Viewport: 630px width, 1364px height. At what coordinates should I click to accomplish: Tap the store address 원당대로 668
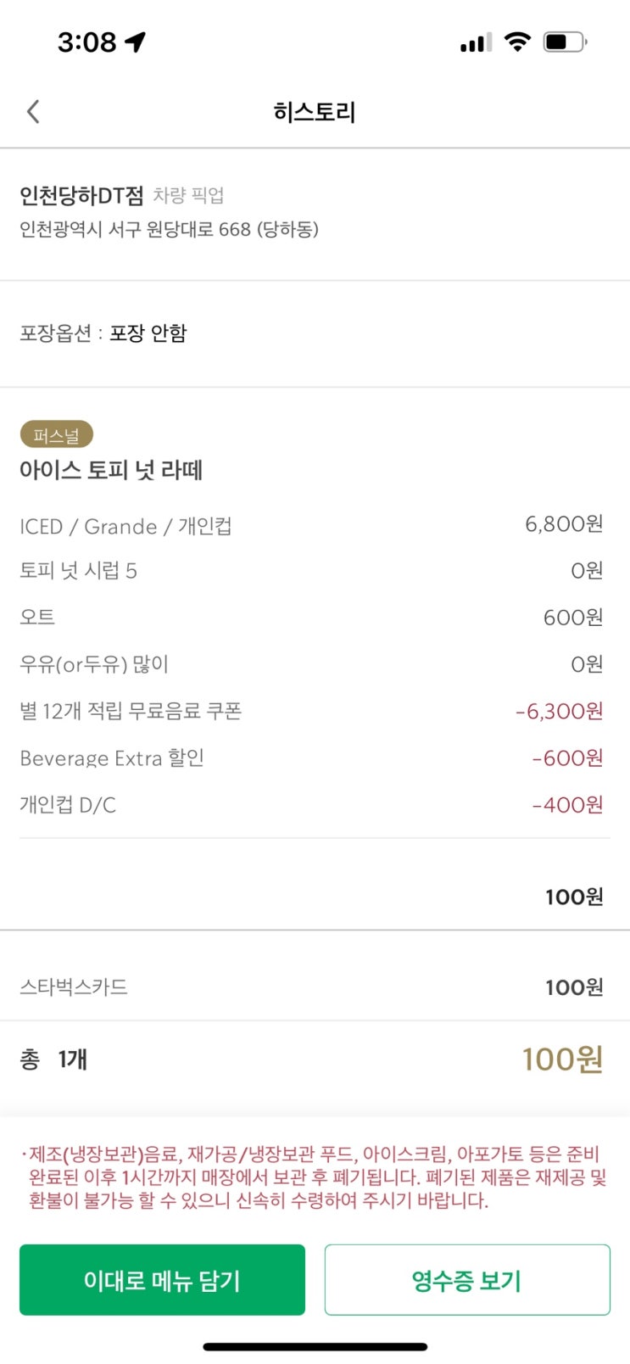pyautogui.click(x=169, y=229)
